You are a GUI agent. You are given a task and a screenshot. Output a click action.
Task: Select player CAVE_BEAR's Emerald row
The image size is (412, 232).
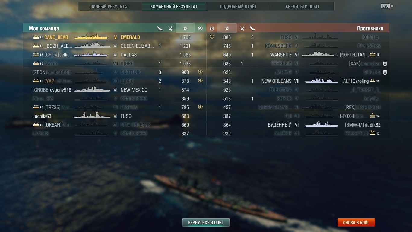click(114, 37)
